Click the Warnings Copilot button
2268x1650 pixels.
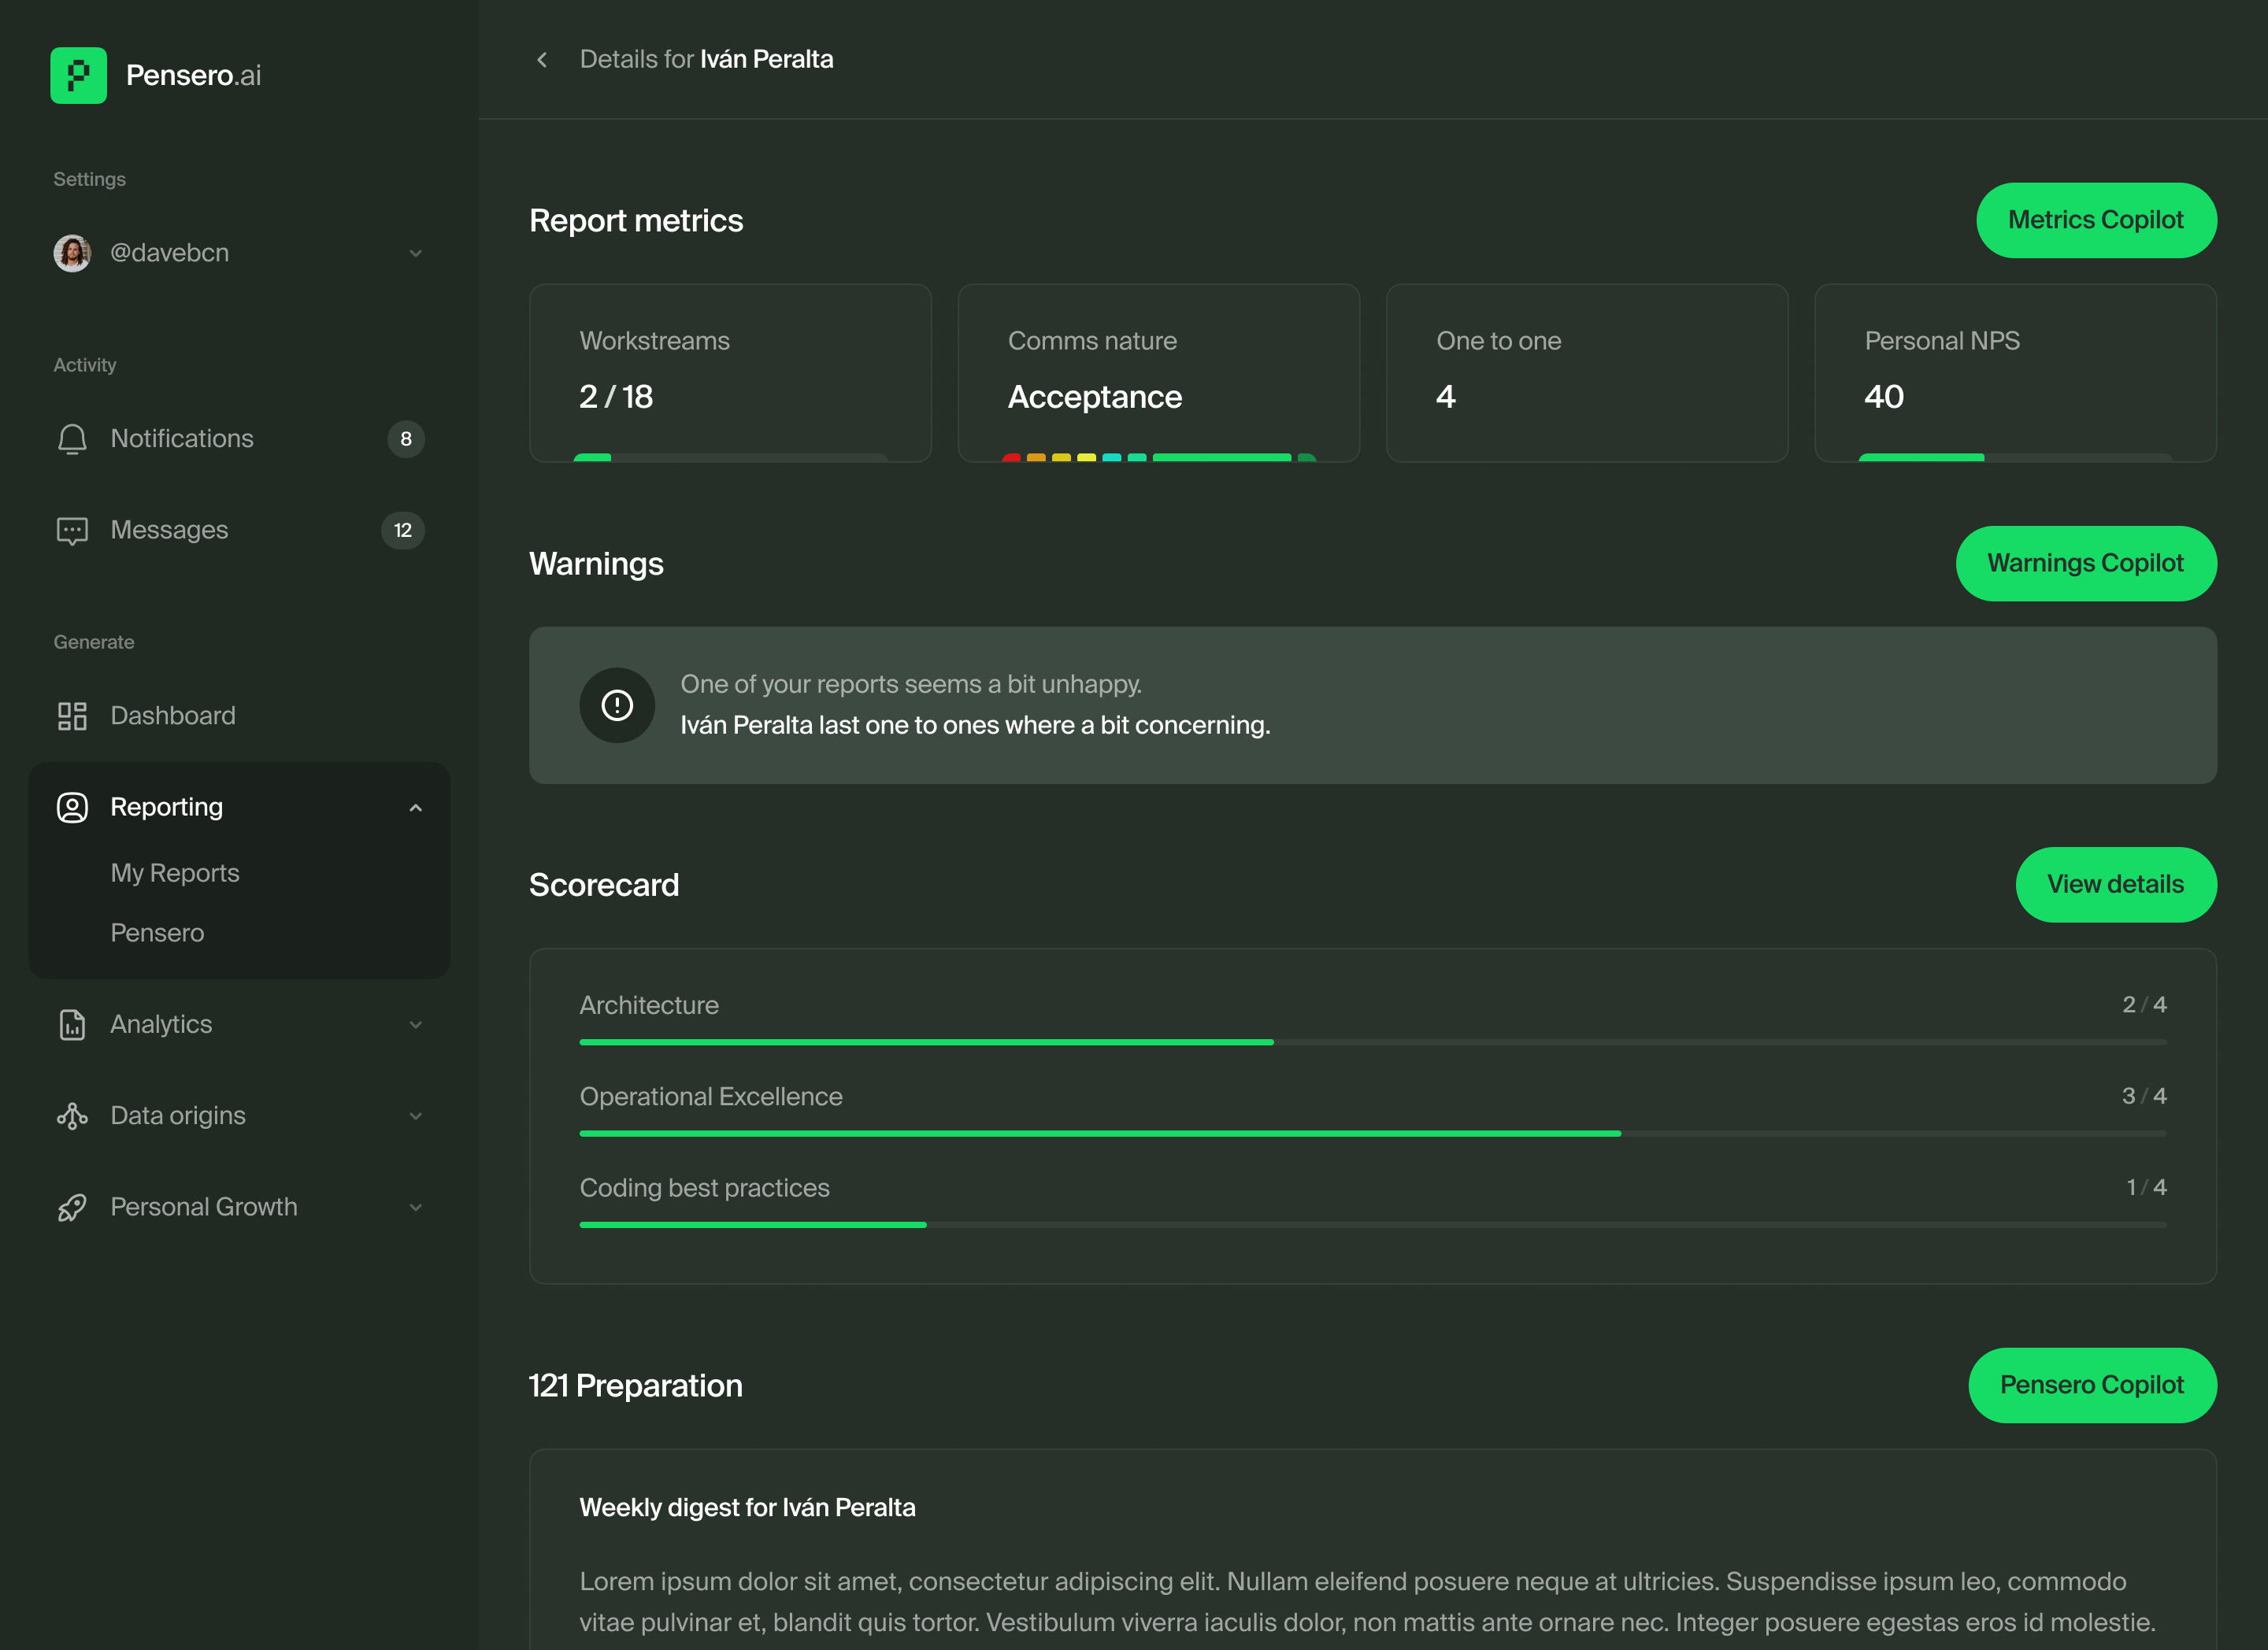point(2085,564)
